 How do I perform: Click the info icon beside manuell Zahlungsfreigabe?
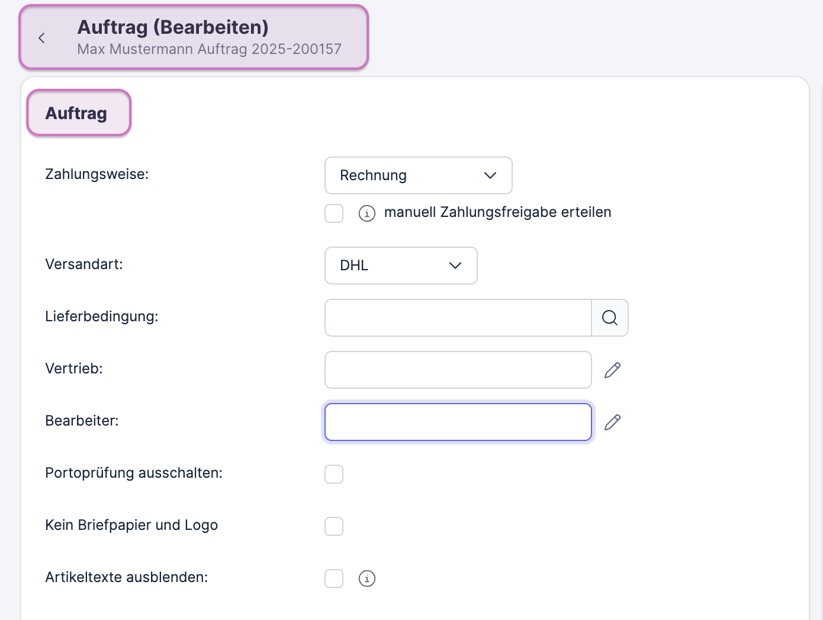click(367, 213)
